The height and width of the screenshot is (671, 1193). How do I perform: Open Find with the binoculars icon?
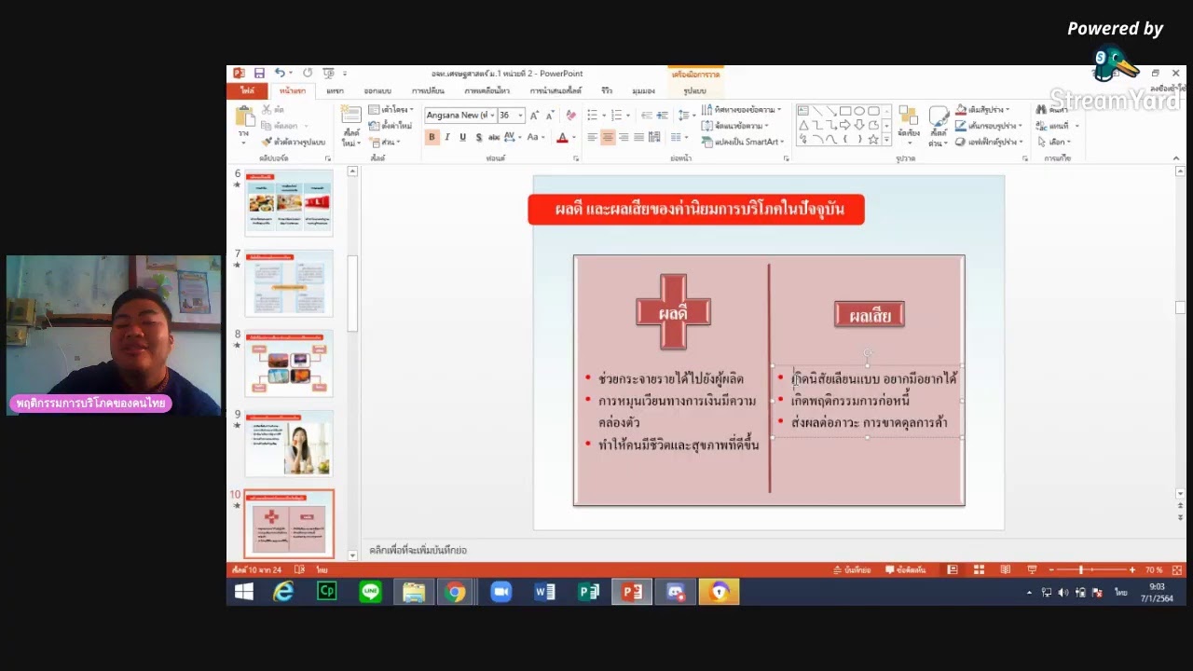point(1041,110)
